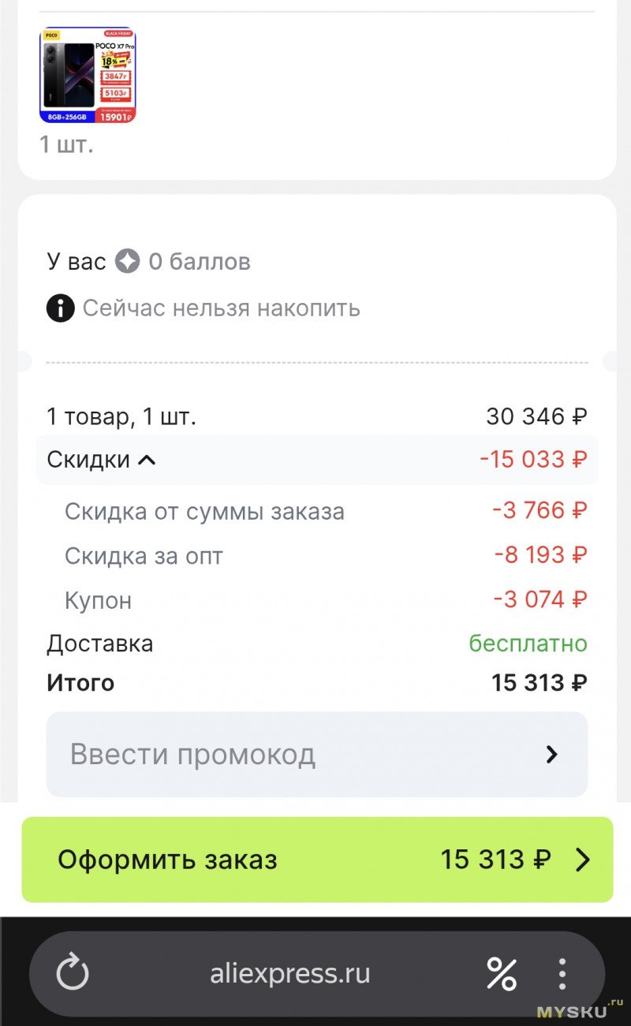The height and width of the screenshot is (1026, 631).
Task: Tap the percent icon in the browser bar
Action: coord(501,973)
